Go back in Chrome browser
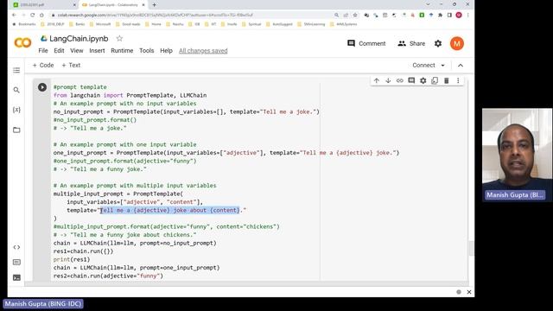Screen dimensions: 553x311 click(x=14, y=15)
